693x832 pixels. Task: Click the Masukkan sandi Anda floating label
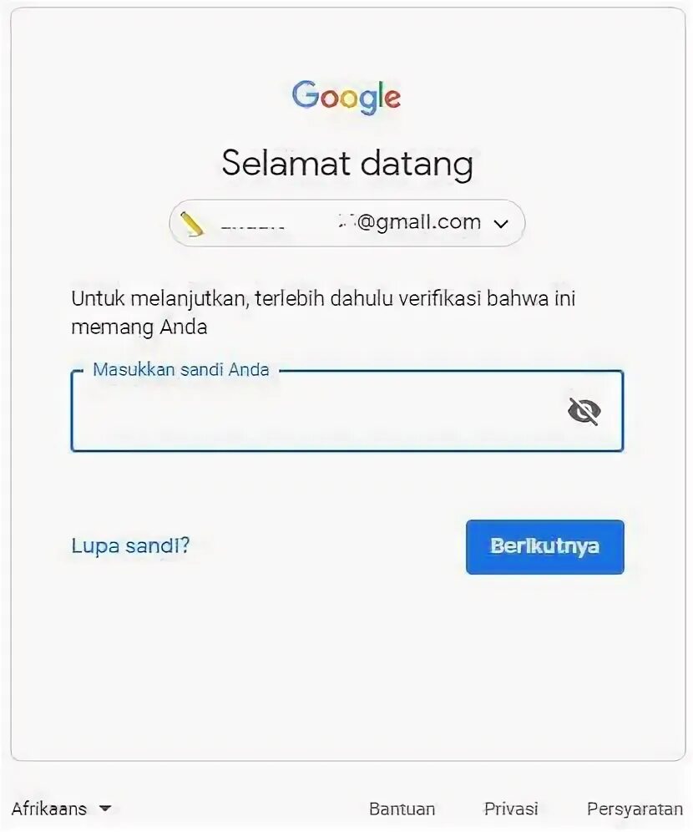181,369
